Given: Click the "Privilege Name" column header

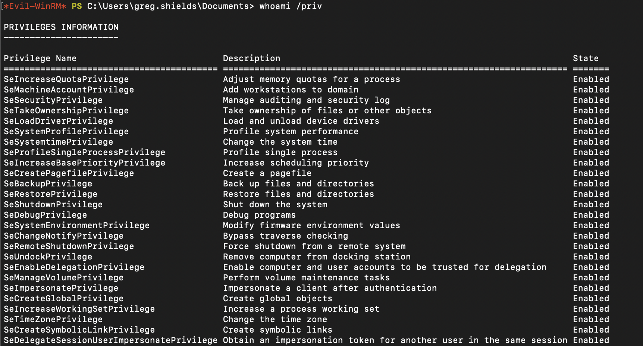Looking at the screenshot, I should coord(40,59).
